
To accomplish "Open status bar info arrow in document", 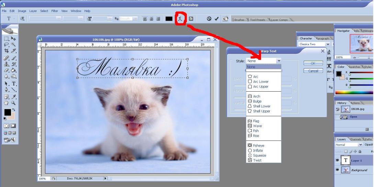I will 105,178.
